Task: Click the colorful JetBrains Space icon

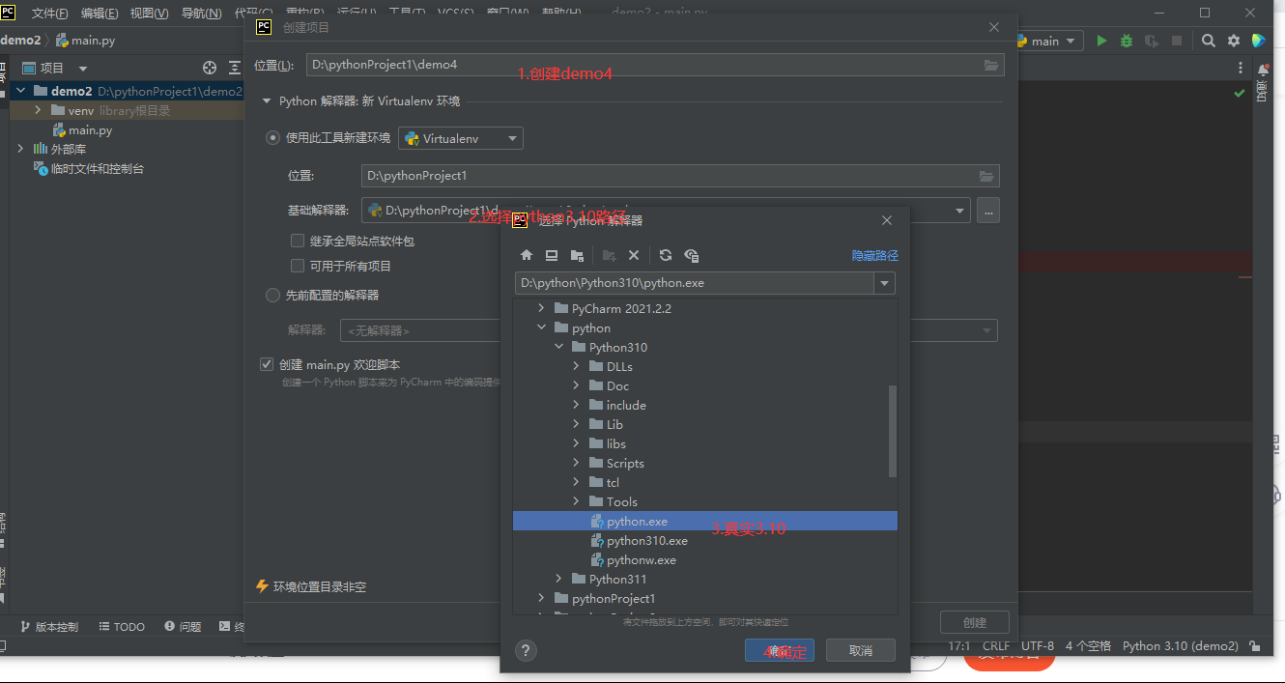Action: (1258, 41)
